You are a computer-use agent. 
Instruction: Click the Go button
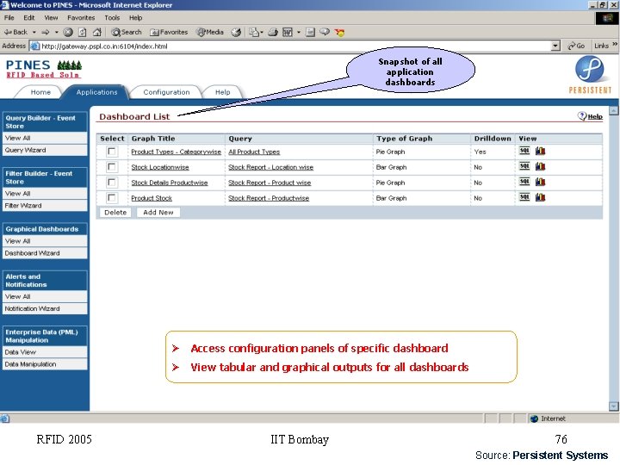(x=576, y=46)
